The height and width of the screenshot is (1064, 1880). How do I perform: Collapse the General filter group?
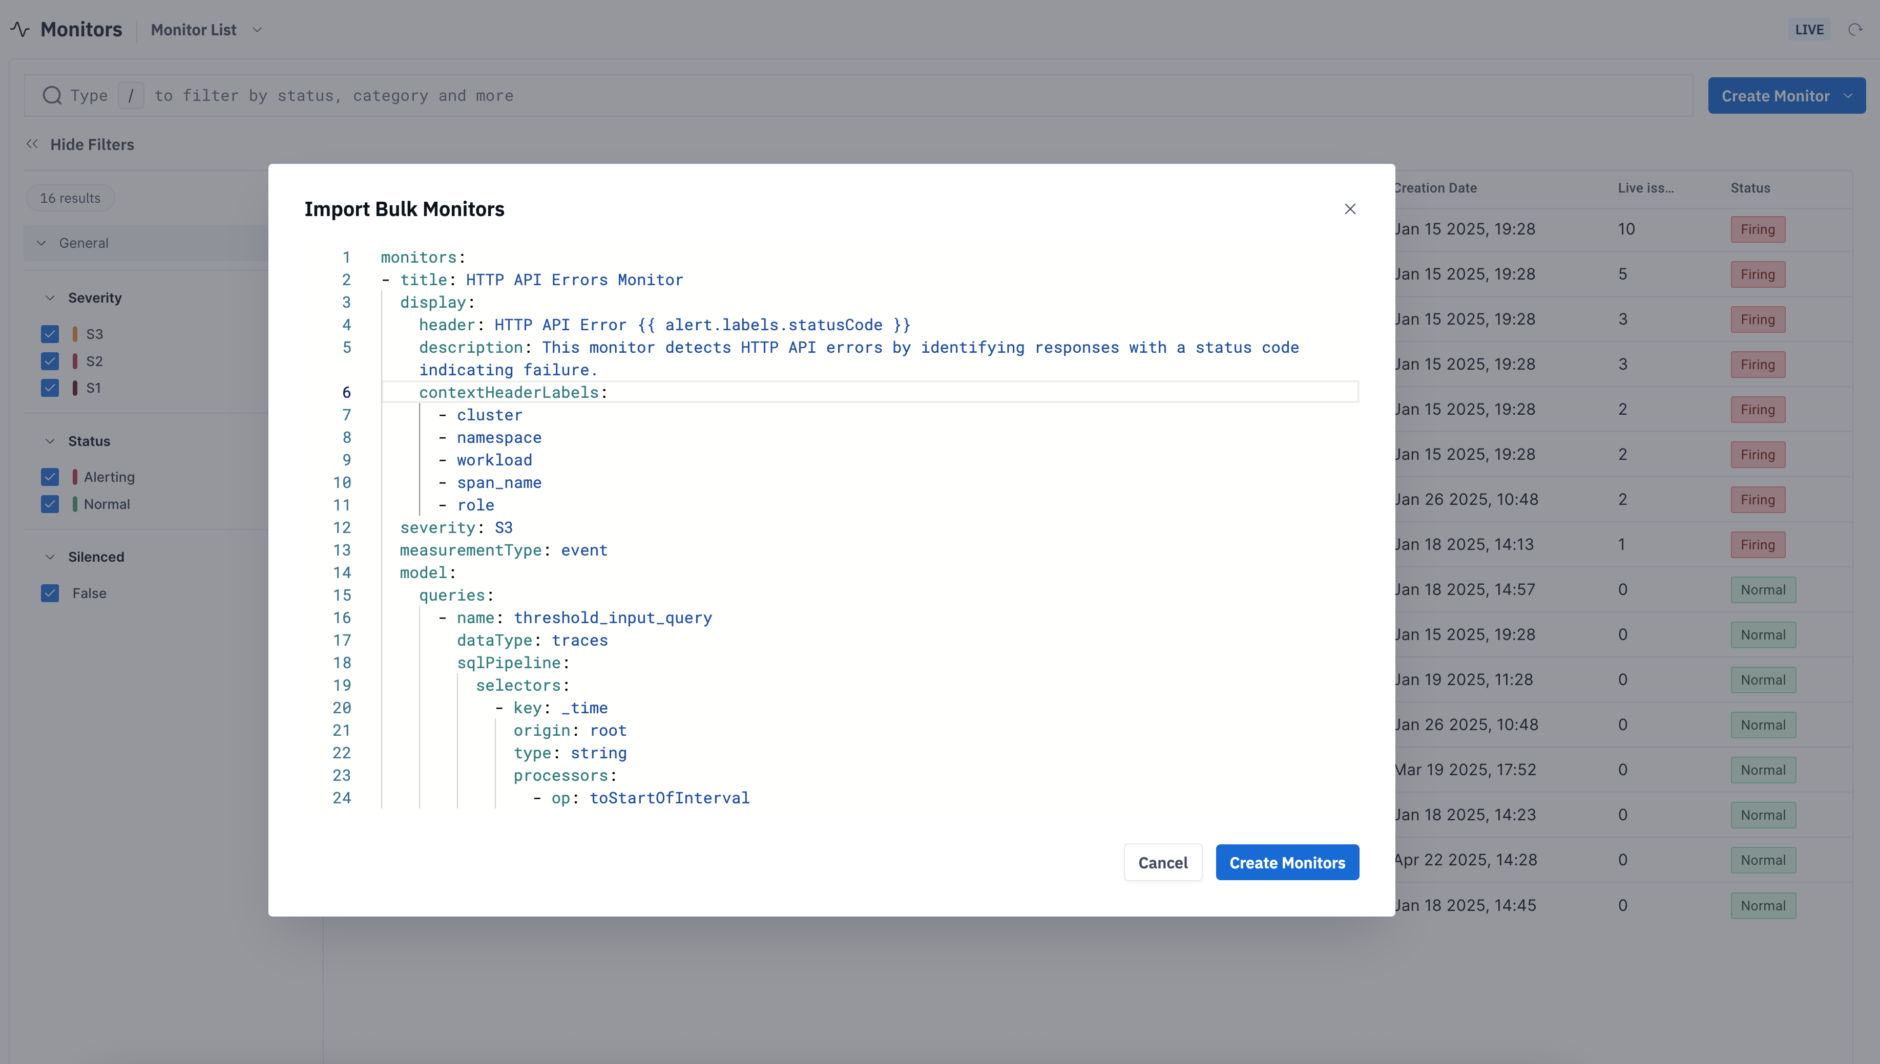(x=41, y=243)
